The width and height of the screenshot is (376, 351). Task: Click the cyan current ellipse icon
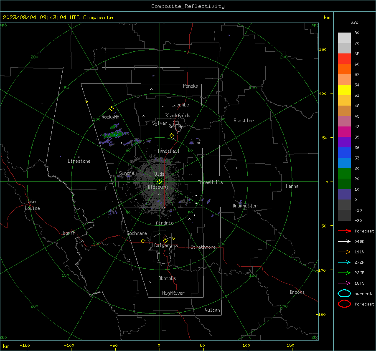point(344,293)
